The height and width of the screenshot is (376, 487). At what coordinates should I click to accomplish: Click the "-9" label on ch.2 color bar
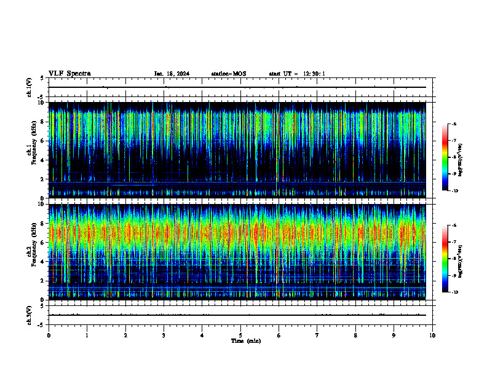454,275
